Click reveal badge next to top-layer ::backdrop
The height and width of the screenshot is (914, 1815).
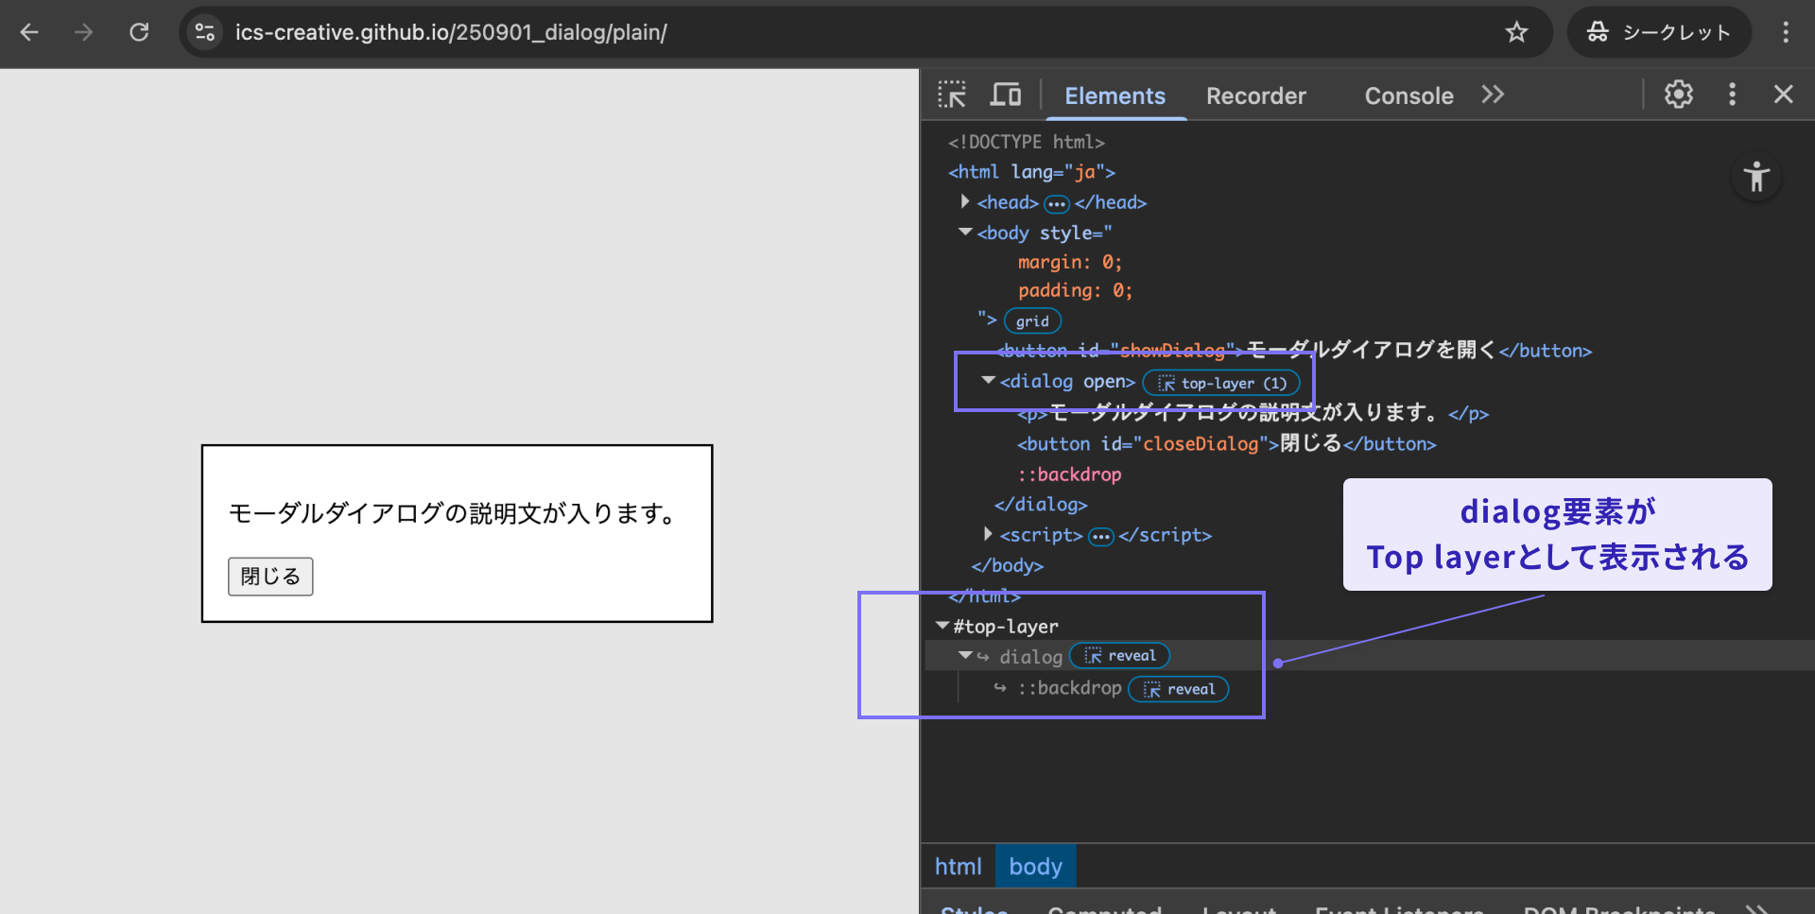1179,689
